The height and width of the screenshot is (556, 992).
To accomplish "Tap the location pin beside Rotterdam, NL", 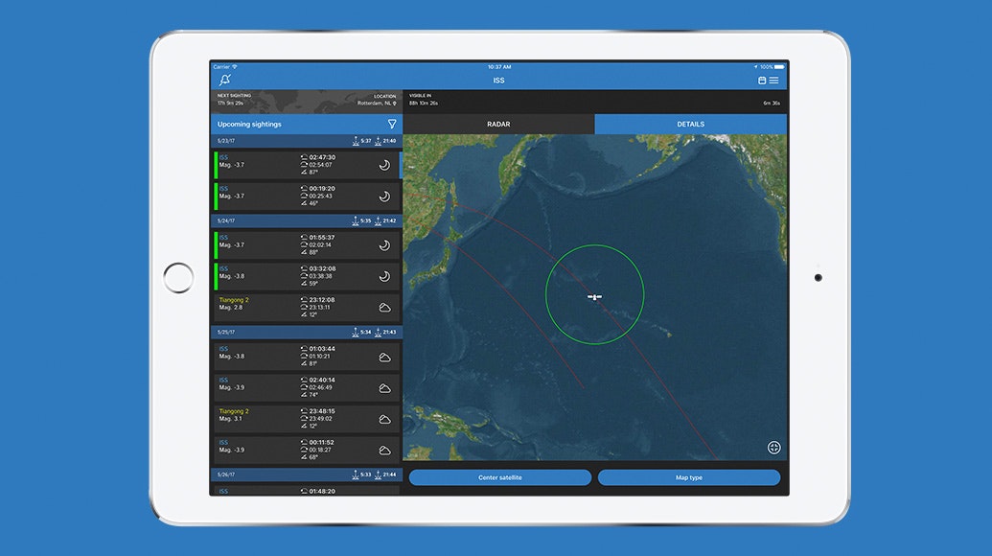I will click(396, 102).
